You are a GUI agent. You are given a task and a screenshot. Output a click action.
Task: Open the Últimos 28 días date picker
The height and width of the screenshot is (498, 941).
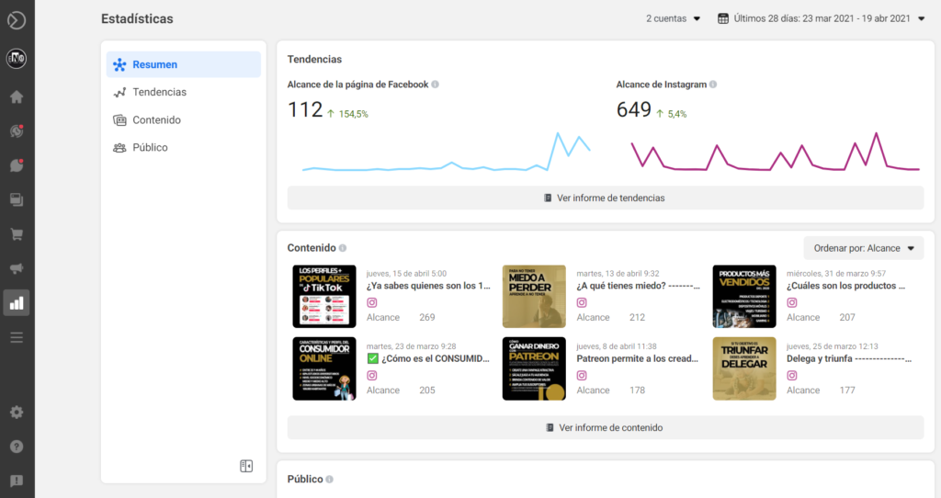tap(822, 18)
